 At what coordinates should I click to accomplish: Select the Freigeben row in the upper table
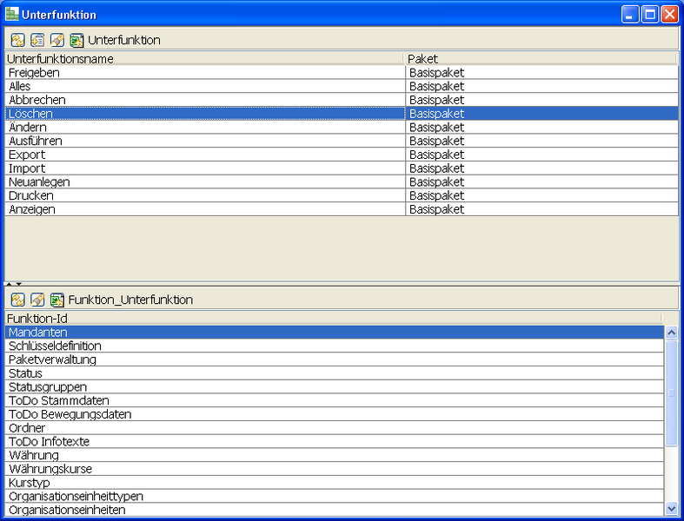coord(204,73)
